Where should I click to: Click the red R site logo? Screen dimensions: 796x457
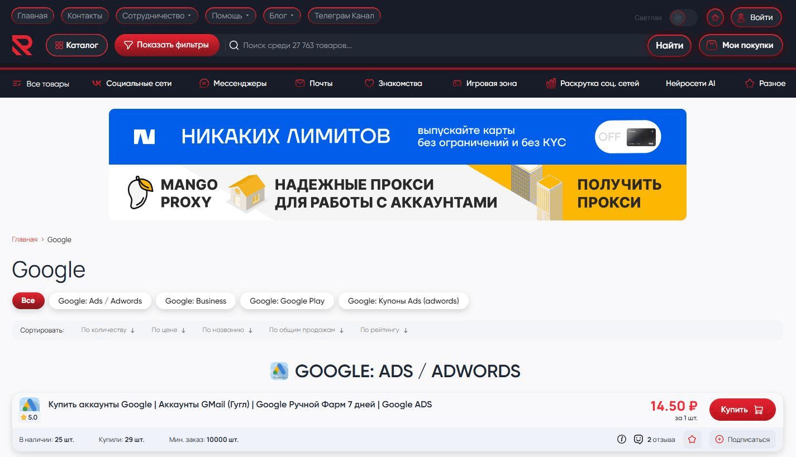click(22, 45)
